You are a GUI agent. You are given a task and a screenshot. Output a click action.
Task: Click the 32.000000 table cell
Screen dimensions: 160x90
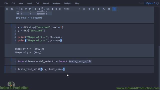click(41, 14)
